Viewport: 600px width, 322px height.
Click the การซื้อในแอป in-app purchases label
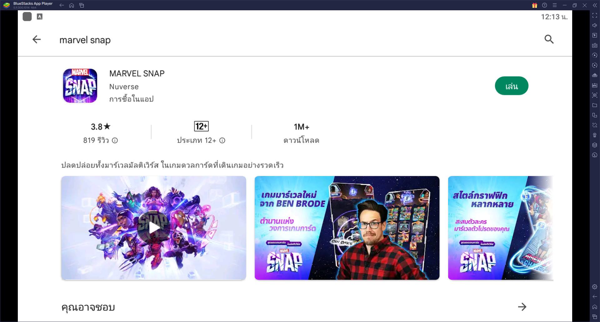pos(131,99)
